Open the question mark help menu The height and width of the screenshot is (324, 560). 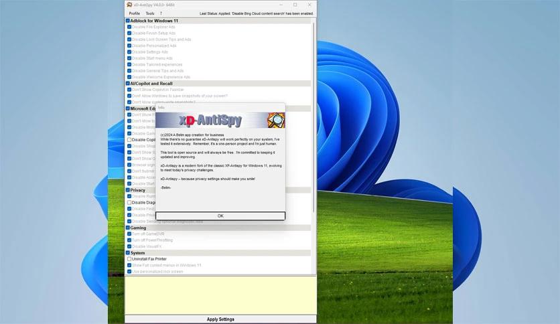point(161,13)
